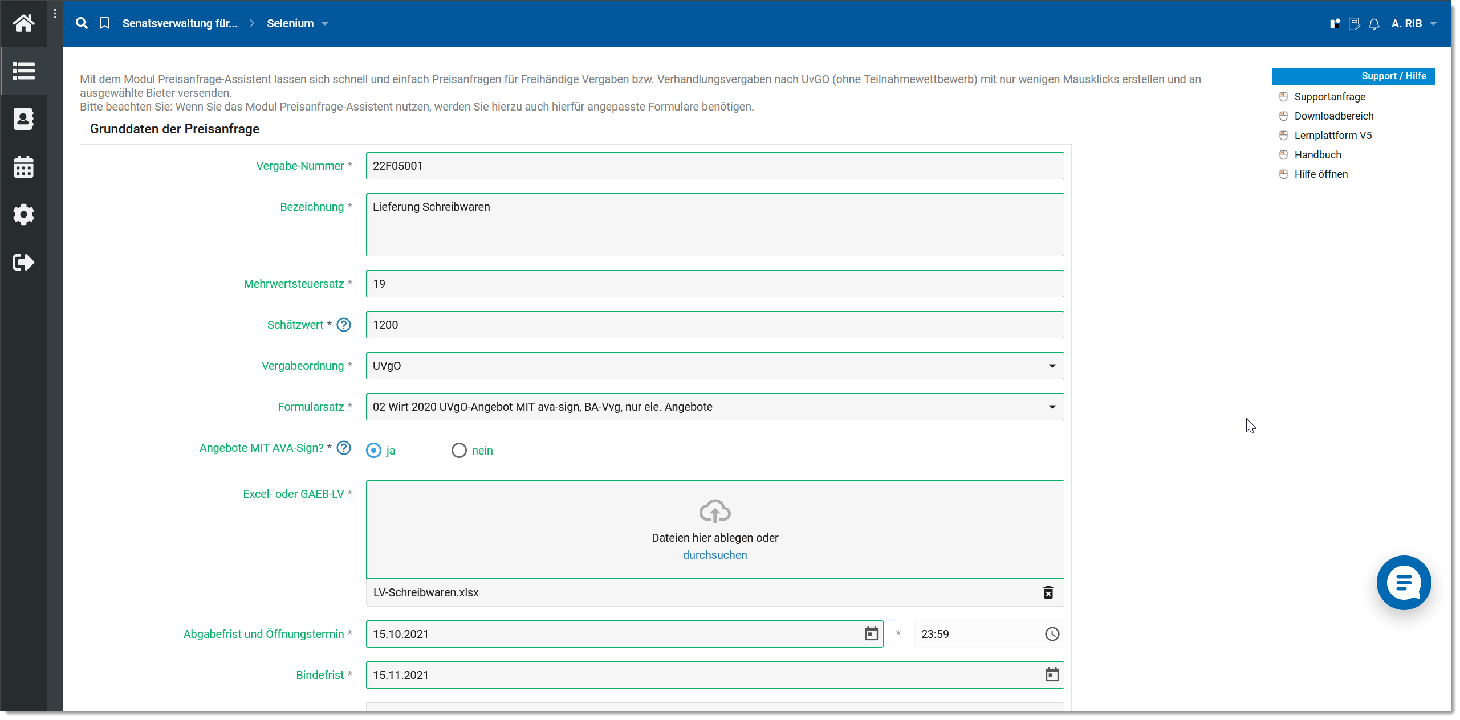Open the Vergabeordnung dropdown

715,366
